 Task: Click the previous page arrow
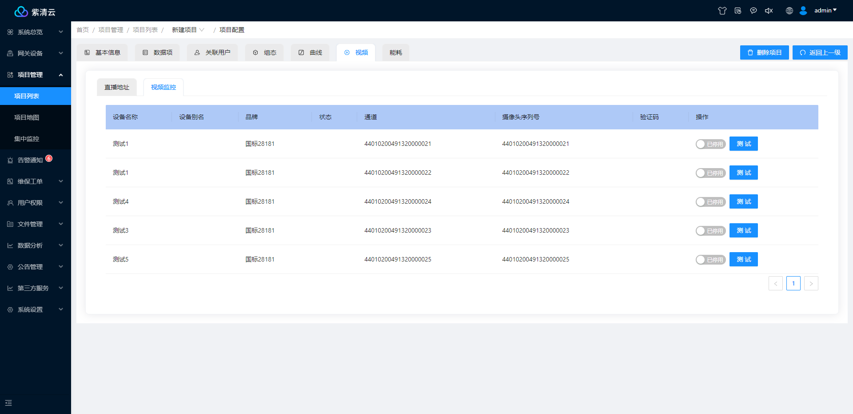coord(776,283)
